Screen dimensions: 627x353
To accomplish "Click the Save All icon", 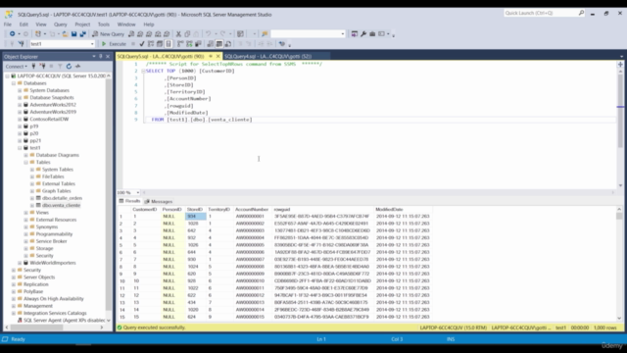I will pos(82,34).
